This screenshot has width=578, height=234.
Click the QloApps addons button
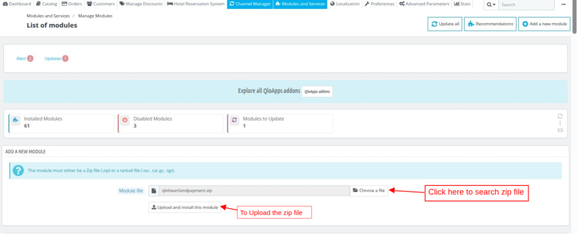(317, 91)
